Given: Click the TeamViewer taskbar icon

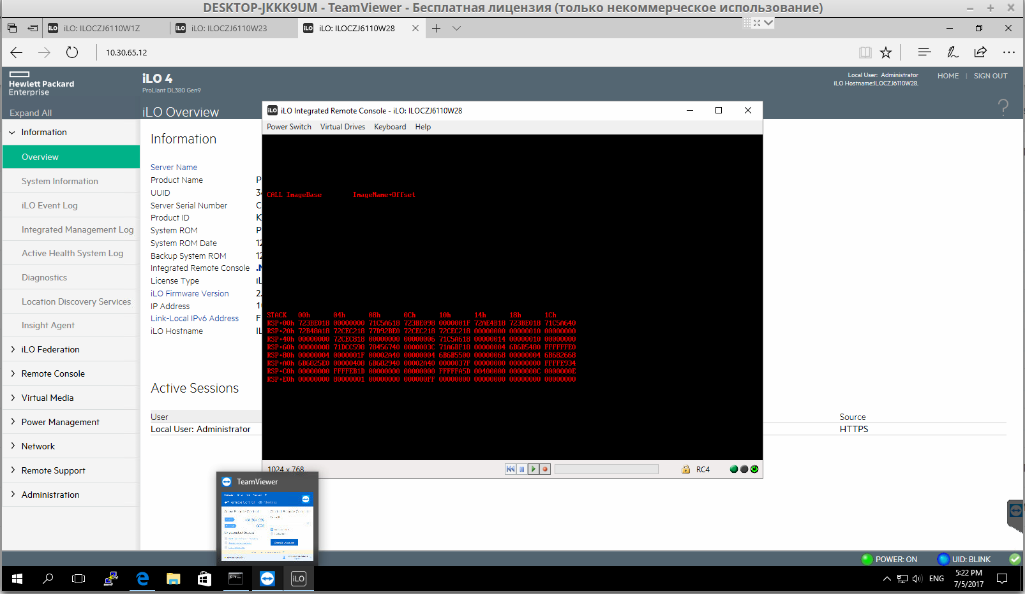Looking at the screenshot, I should [x=267, y=579].
